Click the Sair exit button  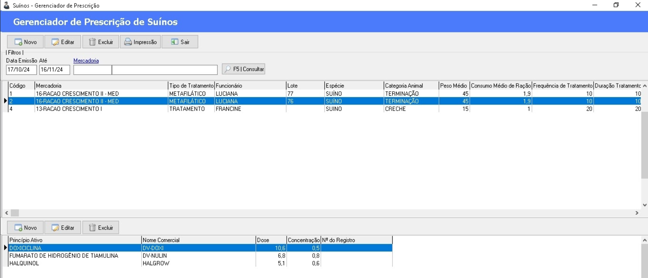(x=180, y=42)
